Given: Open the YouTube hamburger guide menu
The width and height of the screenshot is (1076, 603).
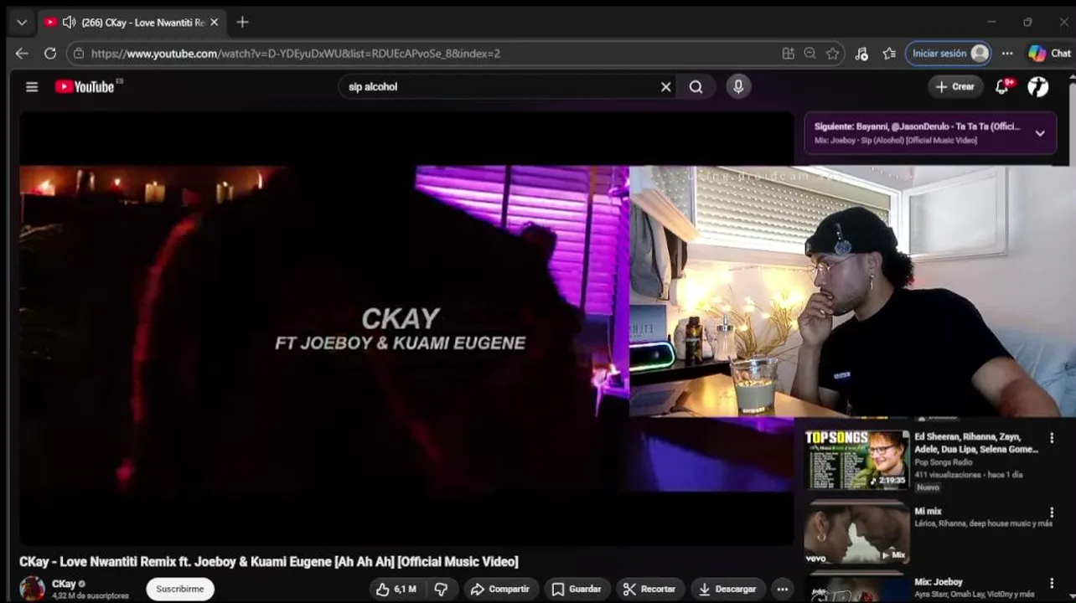Looking at the screenshot, I should [32, 86].
